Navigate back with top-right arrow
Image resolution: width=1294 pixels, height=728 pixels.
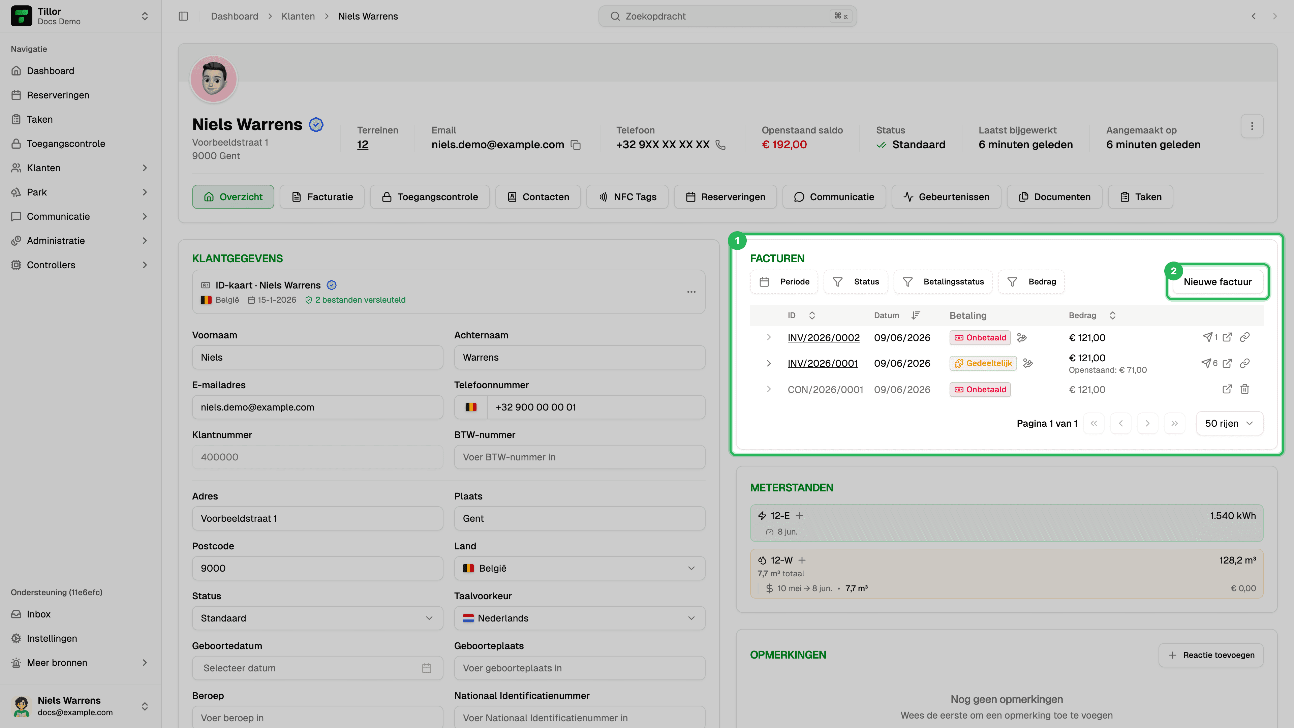click(x=1253, y=16)
